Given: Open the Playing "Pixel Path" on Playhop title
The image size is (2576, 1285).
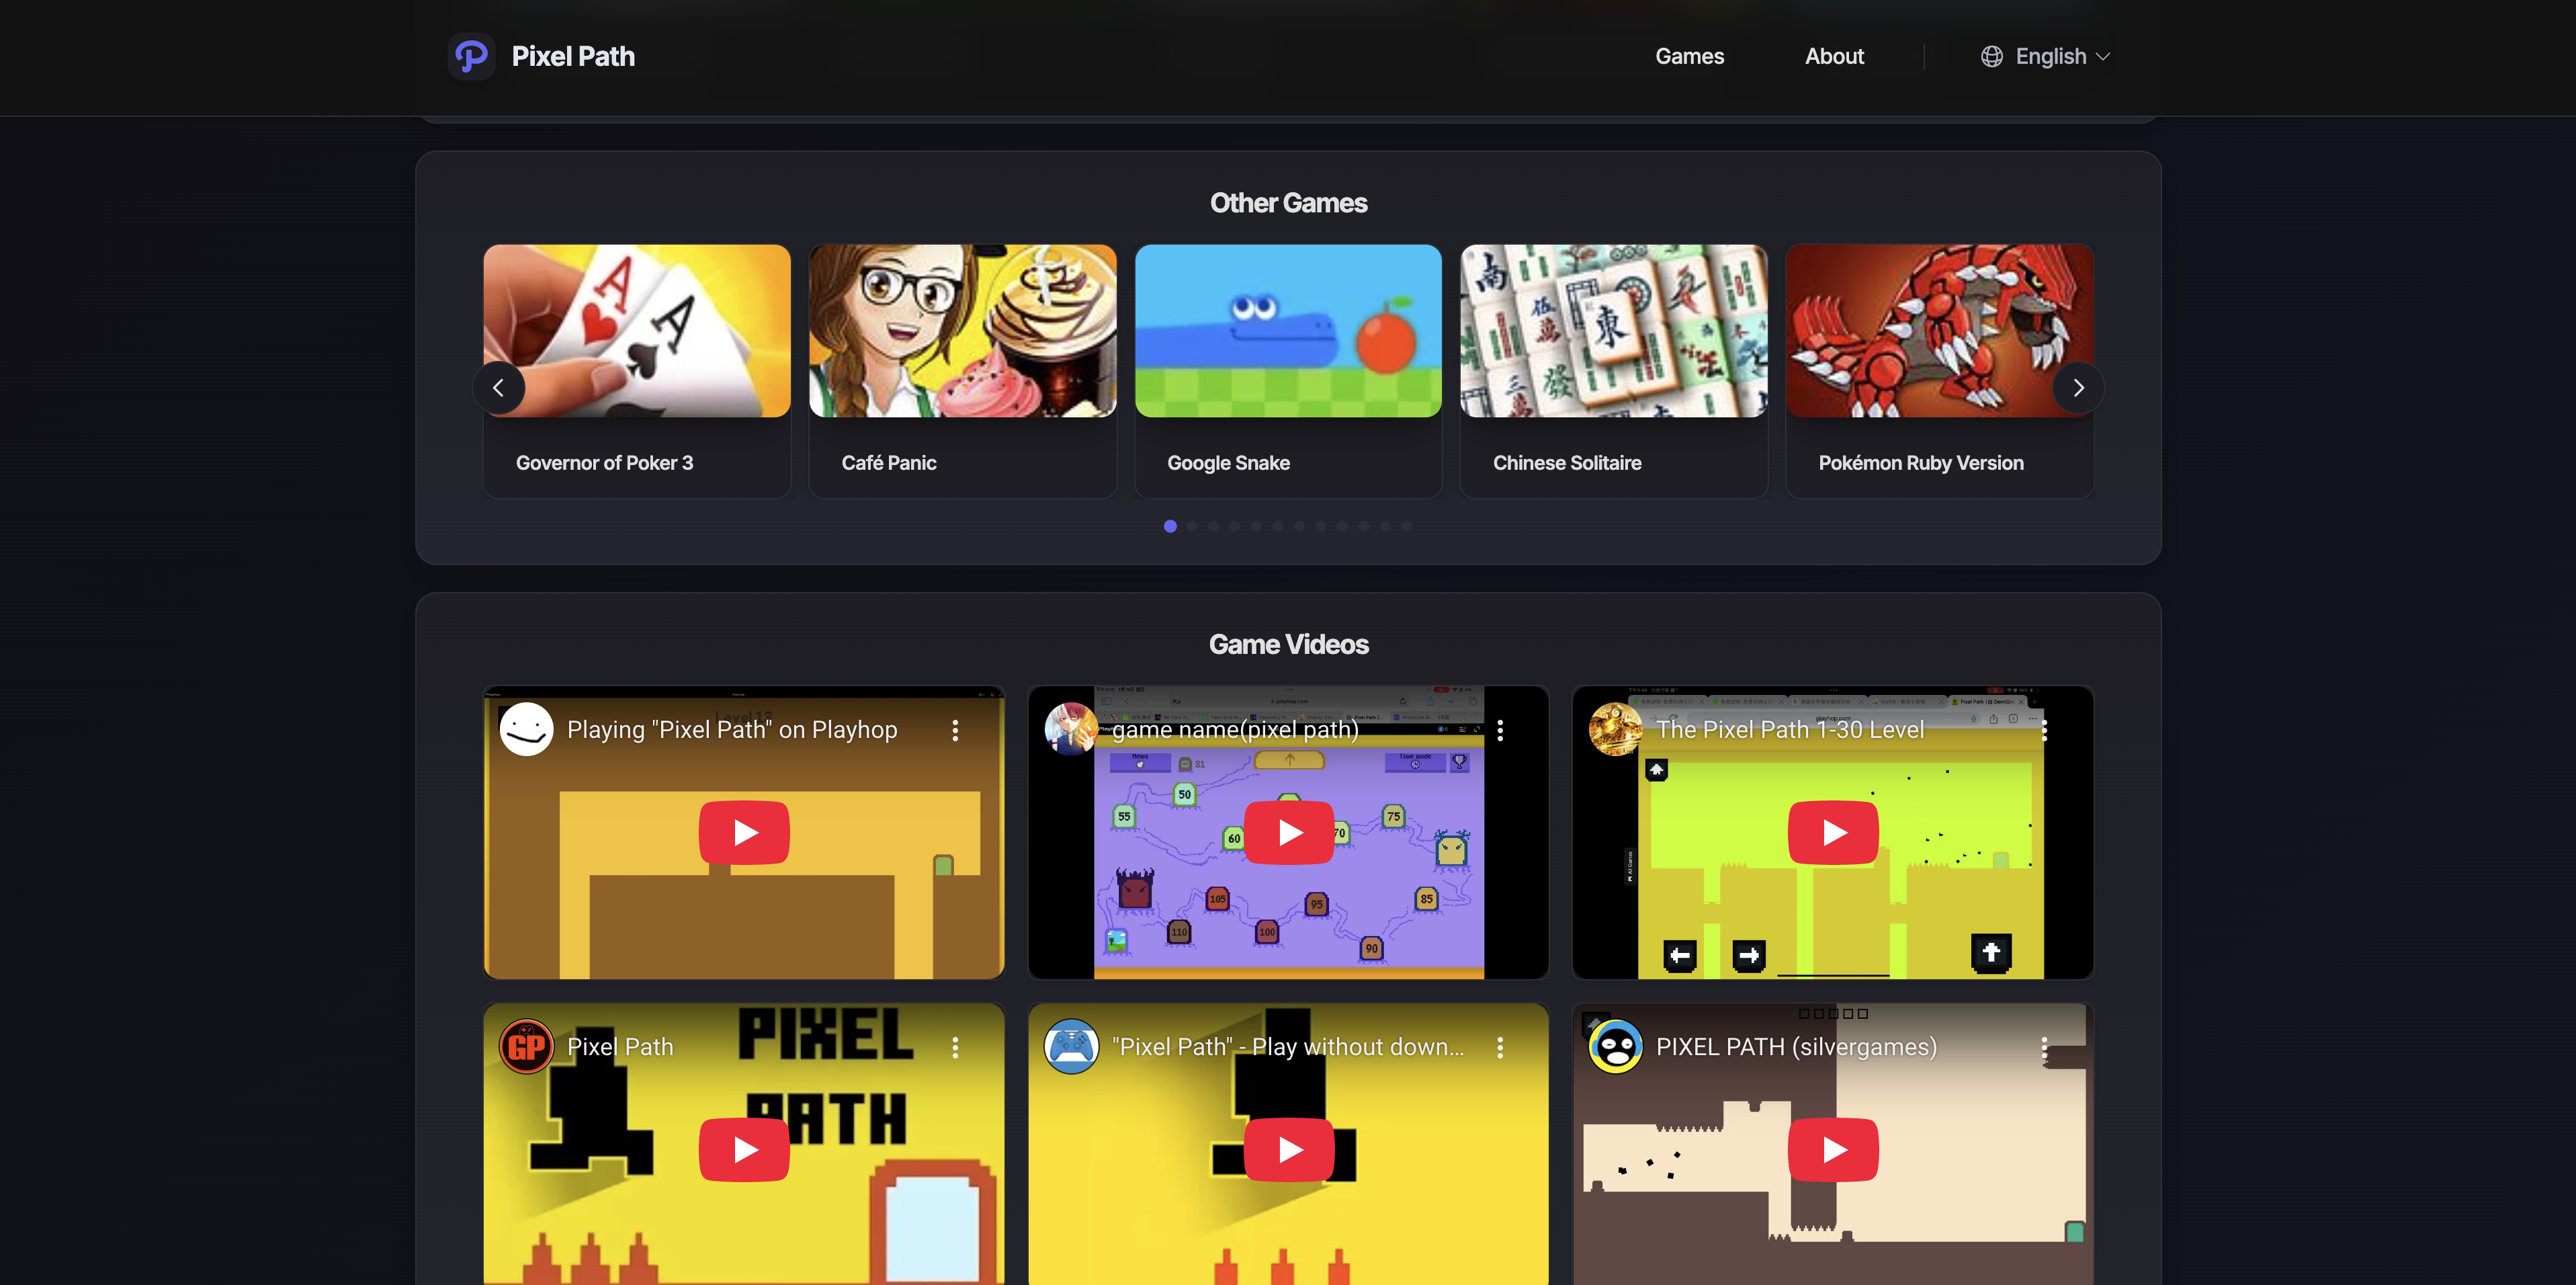Looking at the screenshot, I should pyautogui.click(x=732, y=731).
